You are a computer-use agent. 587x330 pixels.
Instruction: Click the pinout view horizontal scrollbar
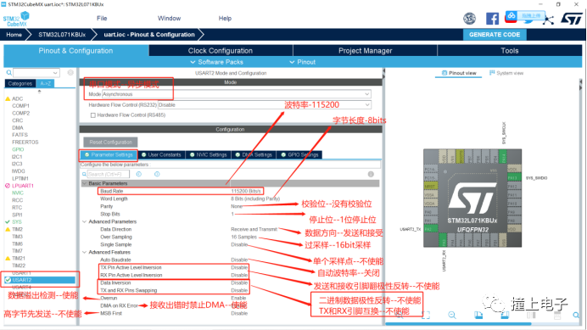pyautogui.click(x=458, y=323)
